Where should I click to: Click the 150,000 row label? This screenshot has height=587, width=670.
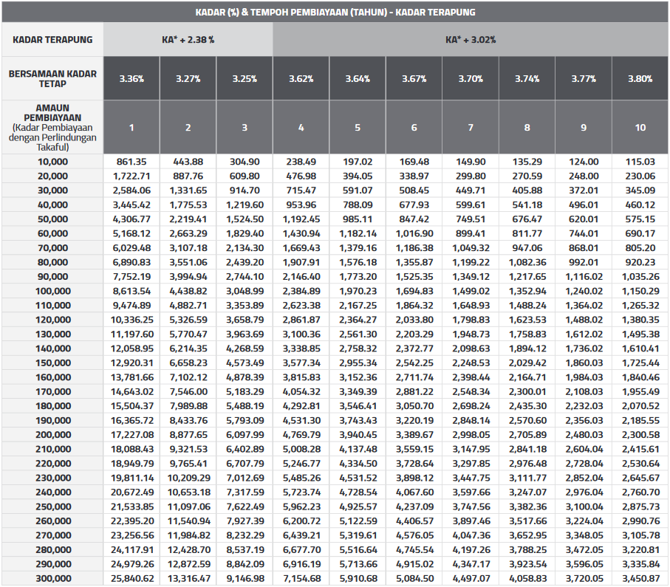pos(52,363)
